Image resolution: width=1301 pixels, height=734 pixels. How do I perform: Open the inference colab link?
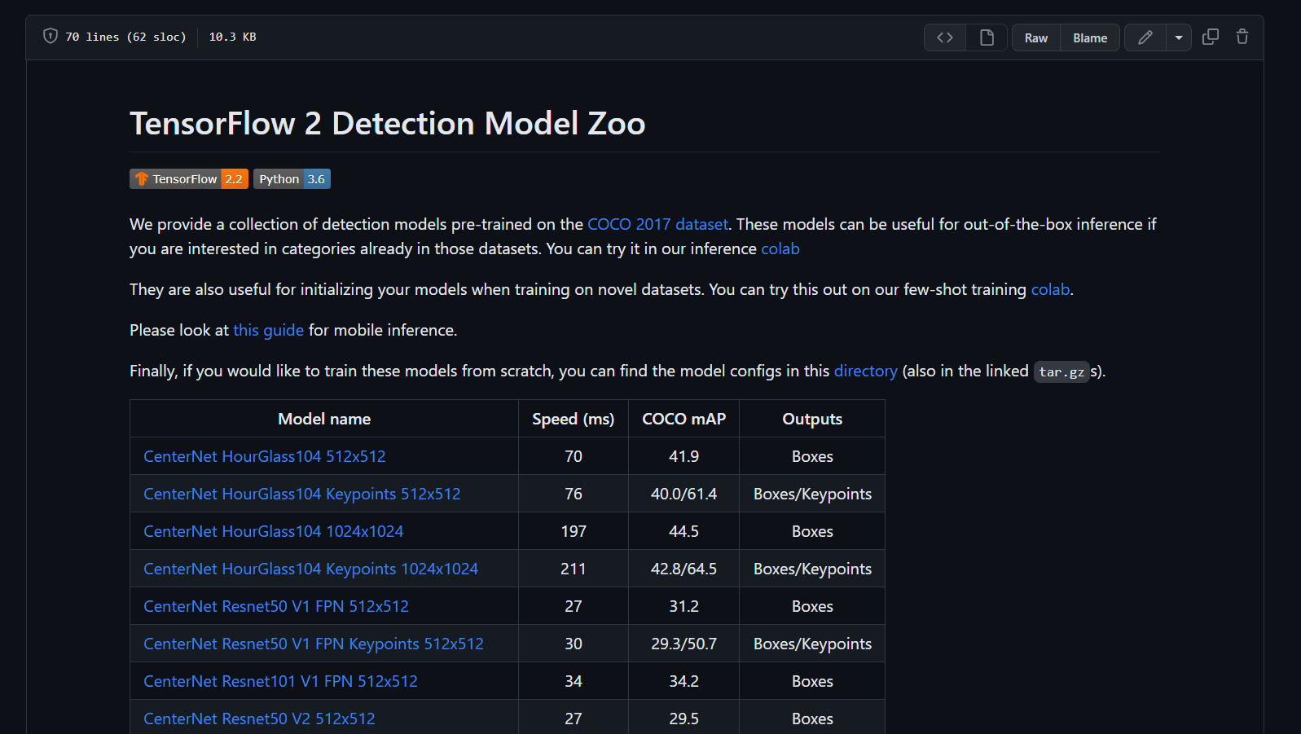pos(780,248)
